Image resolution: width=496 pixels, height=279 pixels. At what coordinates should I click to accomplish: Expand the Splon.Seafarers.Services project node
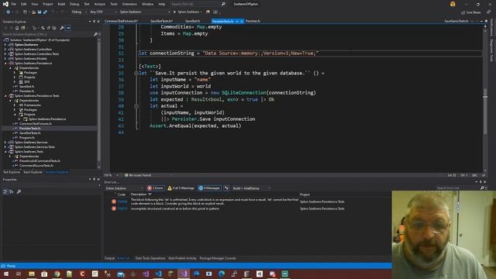click(x=5, y=143)
